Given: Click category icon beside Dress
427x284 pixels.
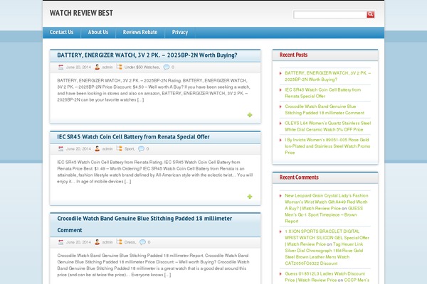Looking at the screenshot, I should click(x=119, y=242).
